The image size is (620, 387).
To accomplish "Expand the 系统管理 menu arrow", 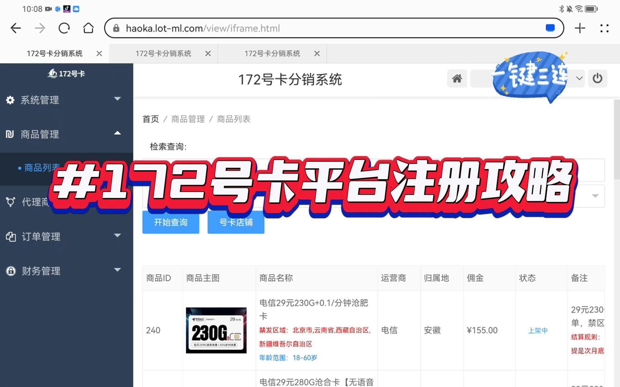I will click(x=117, y=99).
